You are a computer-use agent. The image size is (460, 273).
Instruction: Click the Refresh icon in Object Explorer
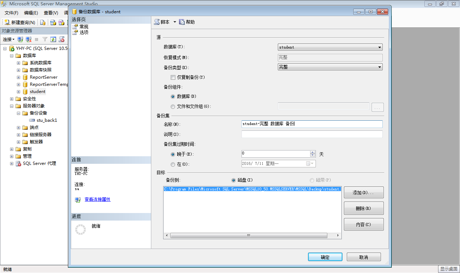(x=53, y=39)
